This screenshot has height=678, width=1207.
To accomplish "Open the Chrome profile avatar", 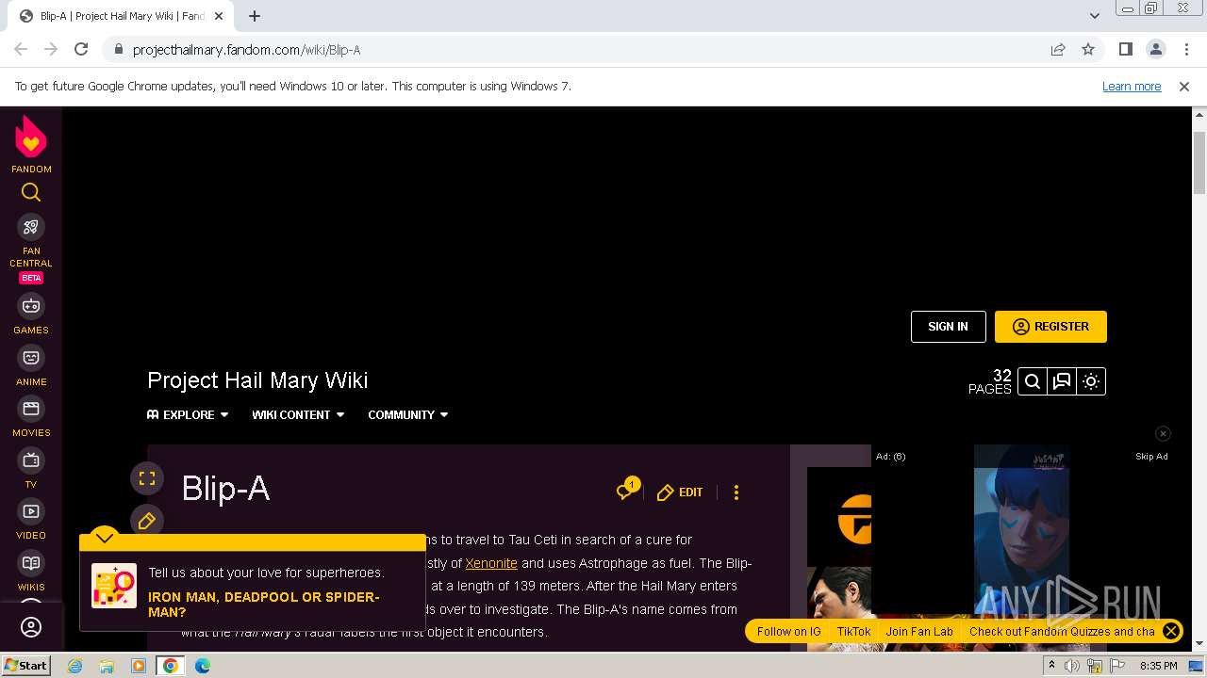I will pyautogui.click(x=1155, y=50).
